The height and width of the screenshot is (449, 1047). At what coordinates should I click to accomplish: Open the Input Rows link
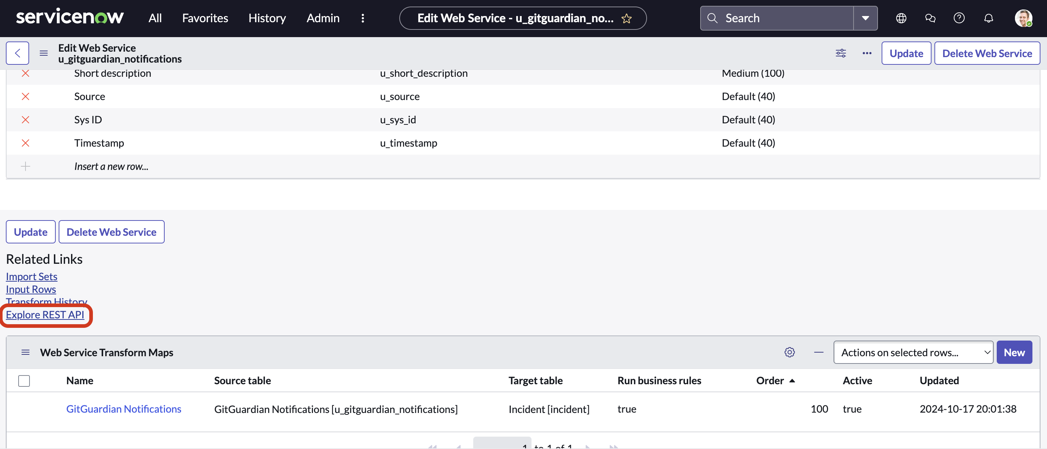click(31, 290)
